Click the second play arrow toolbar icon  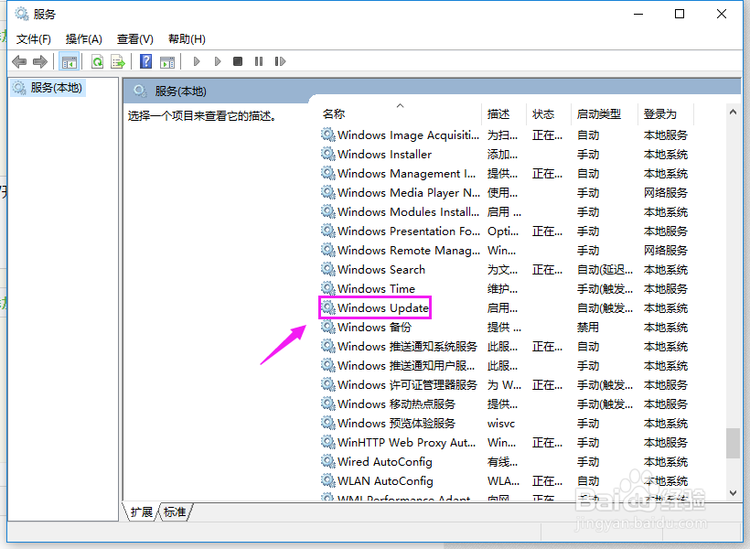coord(218,61)
